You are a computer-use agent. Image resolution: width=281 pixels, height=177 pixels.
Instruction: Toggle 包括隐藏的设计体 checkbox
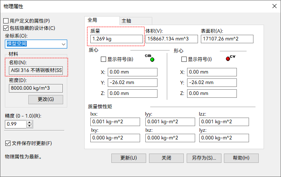point(6,28)
